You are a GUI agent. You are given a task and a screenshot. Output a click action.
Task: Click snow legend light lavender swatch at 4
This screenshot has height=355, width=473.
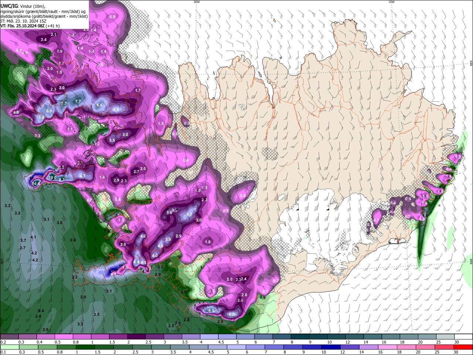point(209,337)
